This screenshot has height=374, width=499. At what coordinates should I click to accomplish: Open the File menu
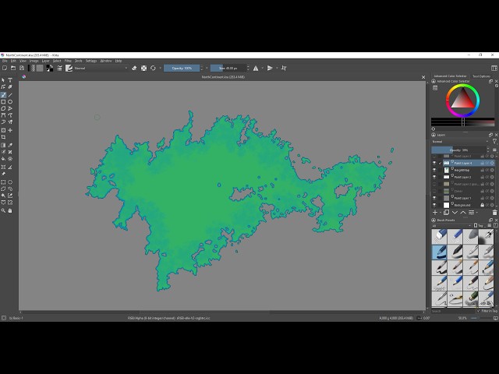tap(5, 61)
